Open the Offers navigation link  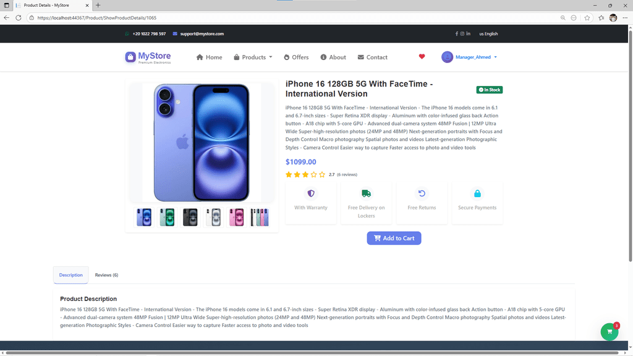pyautogui.click(x=296, y=57)
